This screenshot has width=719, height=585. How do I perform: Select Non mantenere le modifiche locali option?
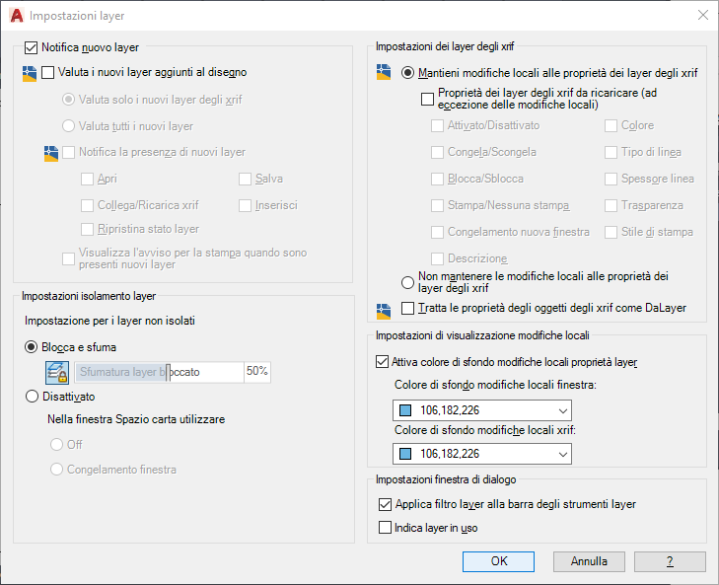(x=407, y=282)
